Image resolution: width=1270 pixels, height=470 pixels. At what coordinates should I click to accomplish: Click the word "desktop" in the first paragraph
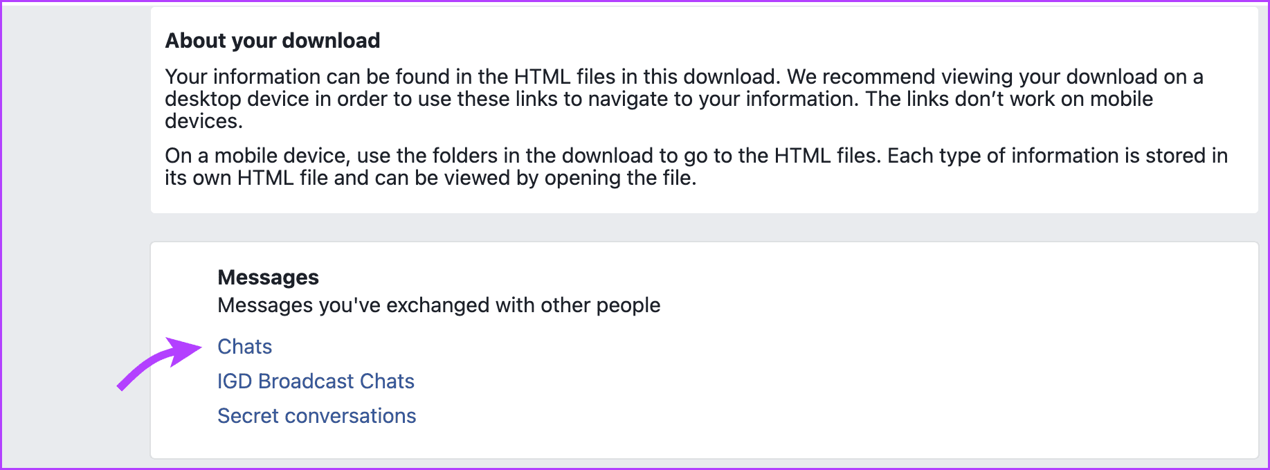tap(202, 99)
